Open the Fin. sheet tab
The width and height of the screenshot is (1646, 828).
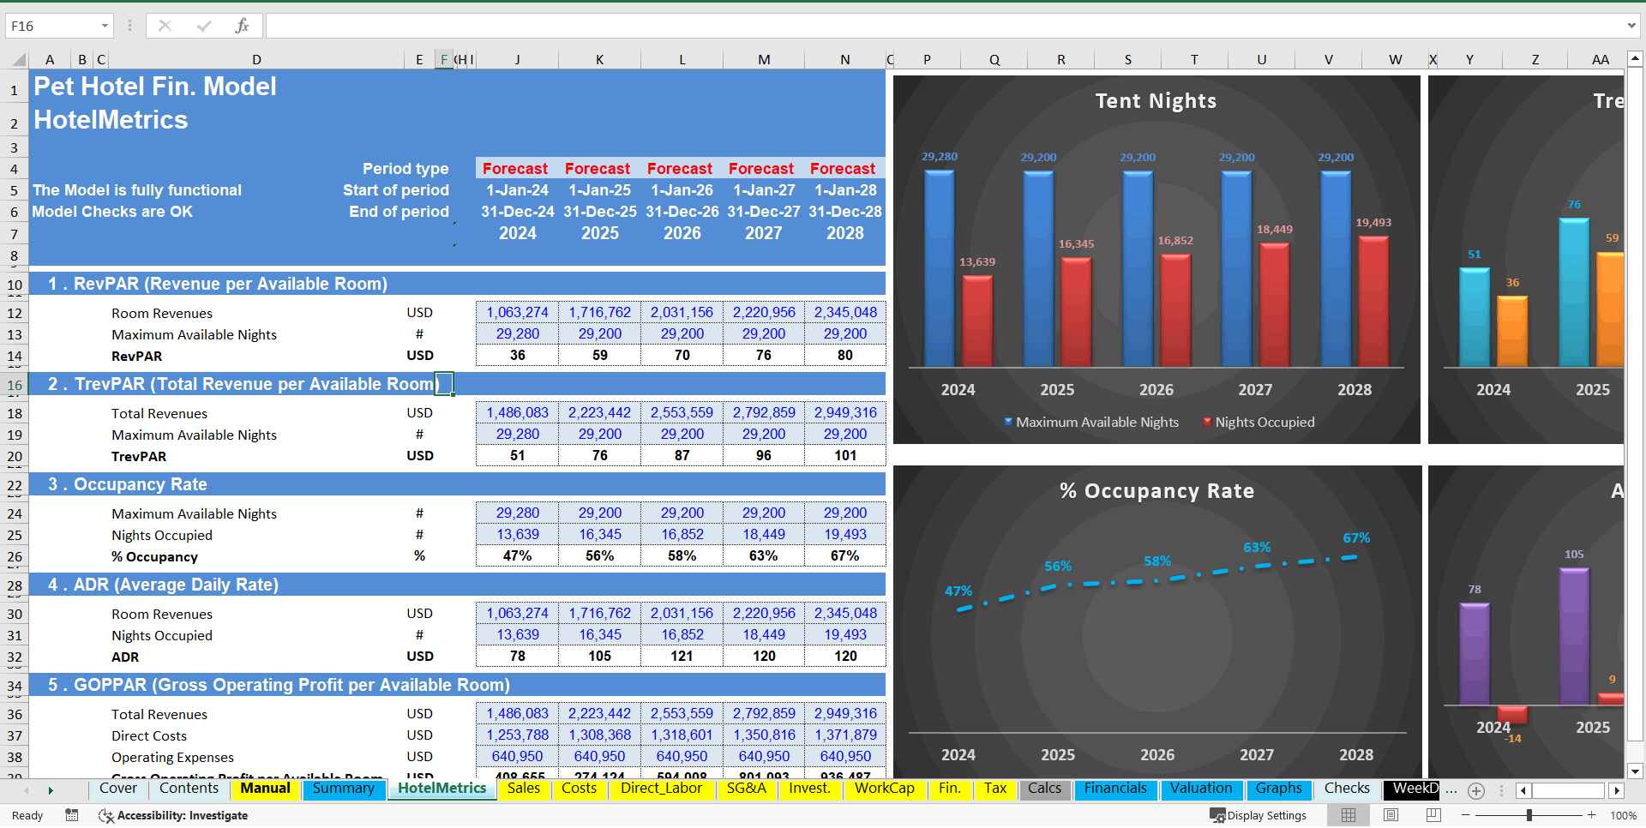pos(950,789)
